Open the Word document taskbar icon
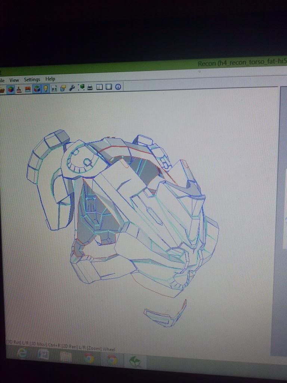This screenshot has width=287, height=383. coord(43,355)
